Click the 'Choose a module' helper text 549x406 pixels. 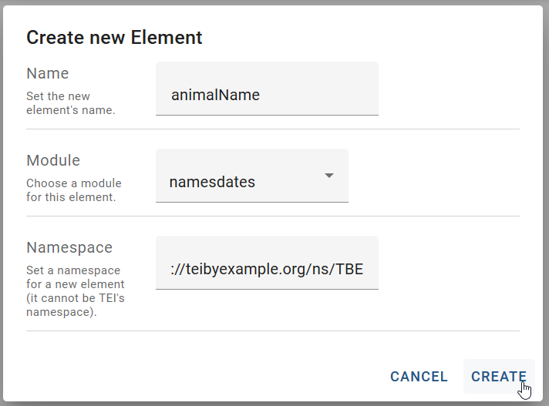(74, 190)
